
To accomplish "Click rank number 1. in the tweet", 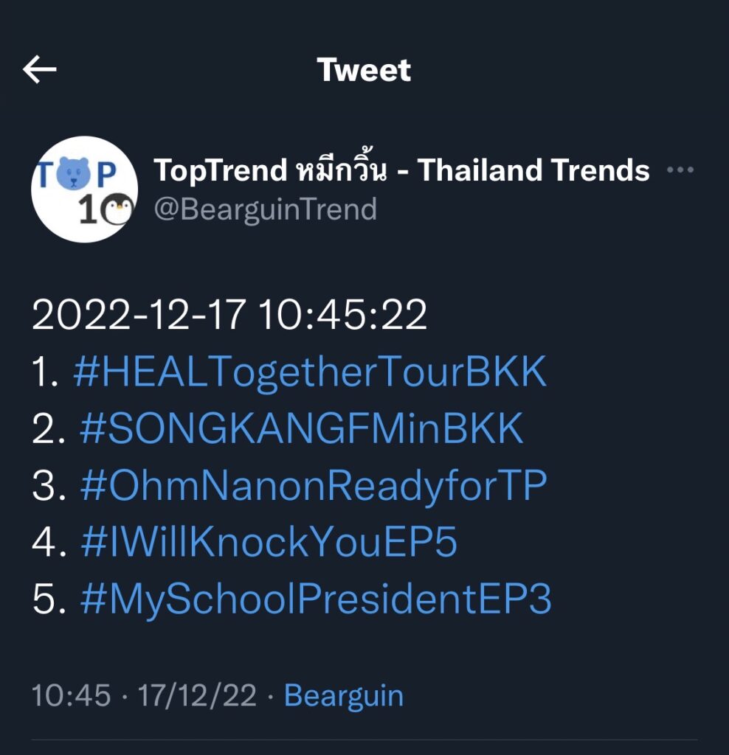I will pyautogui.click(x=46, y=374).
